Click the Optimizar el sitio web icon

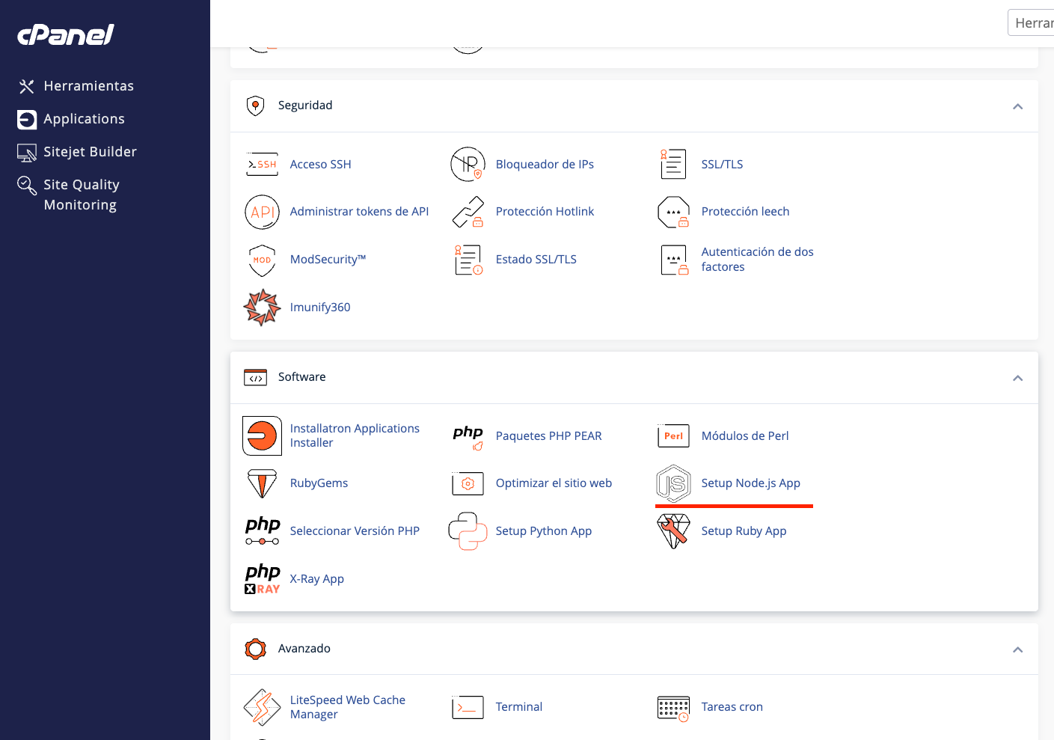click(x=468, y=483)
